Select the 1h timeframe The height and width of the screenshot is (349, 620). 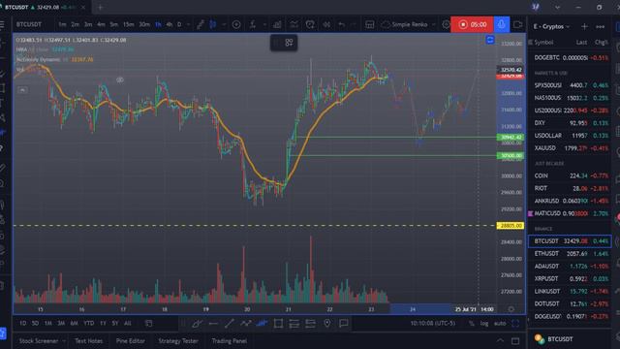pos(158,24)
